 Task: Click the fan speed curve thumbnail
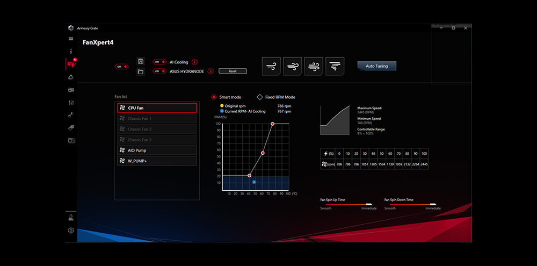tap(335, 120)
